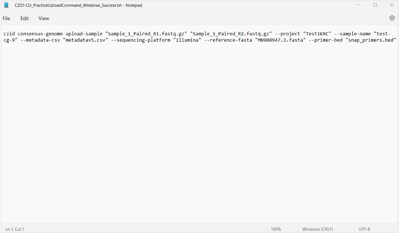Open the File menu
399x233 pixels.
pyautogui.click(x=6, y=18)
